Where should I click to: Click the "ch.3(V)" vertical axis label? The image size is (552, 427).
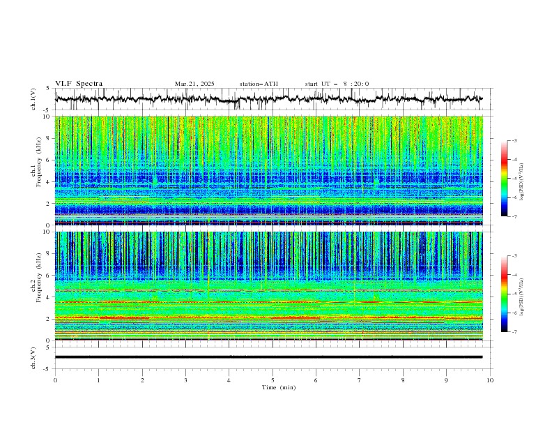[33, 358]
